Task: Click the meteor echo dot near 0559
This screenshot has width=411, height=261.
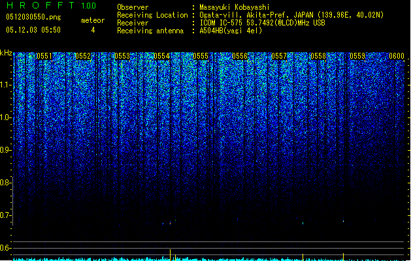Action: tap(344, 221)
